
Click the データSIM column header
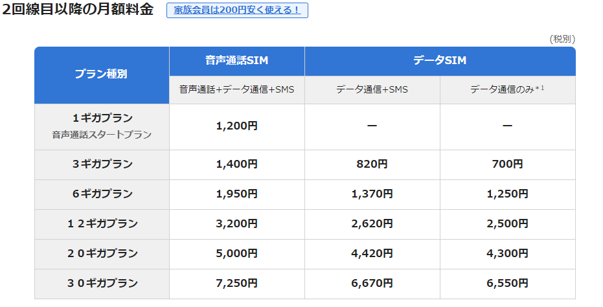pos(440,61)
